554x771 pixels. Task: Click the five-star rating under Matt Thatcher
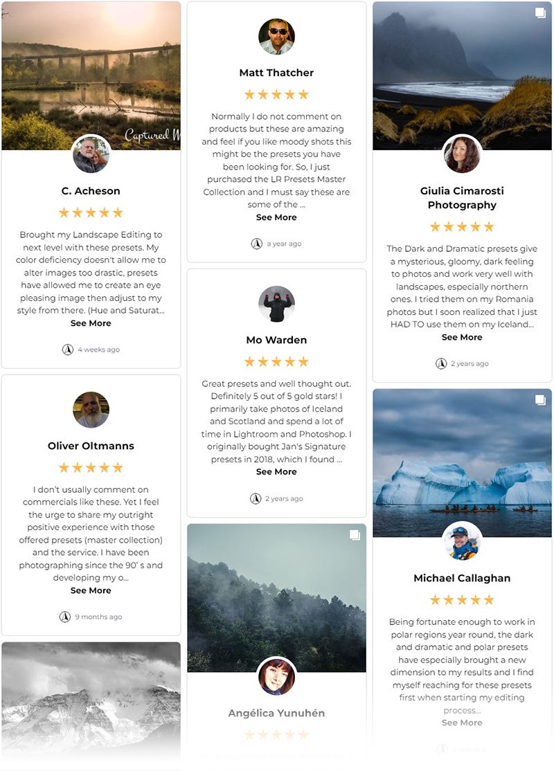276,94
